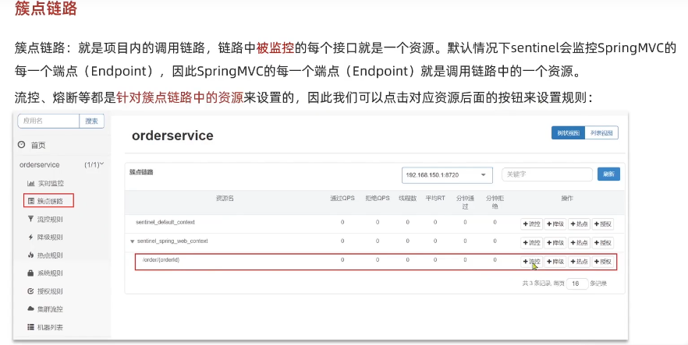Open 集群流控 in sidebar
The image size is (688, 345).
click(50, 308)
